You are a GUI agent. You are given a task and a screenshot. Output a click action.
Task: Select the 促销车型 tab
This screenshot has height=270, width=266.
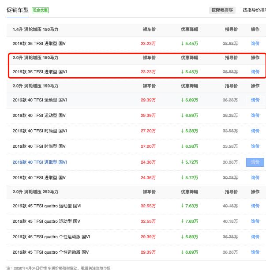[18, 10]
